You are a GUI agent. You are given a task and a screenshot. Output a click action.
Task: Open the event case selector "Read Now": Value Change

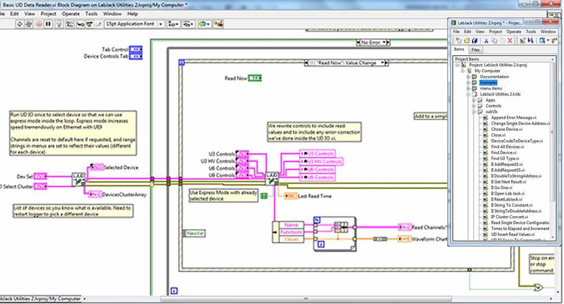tap(345, 63)
